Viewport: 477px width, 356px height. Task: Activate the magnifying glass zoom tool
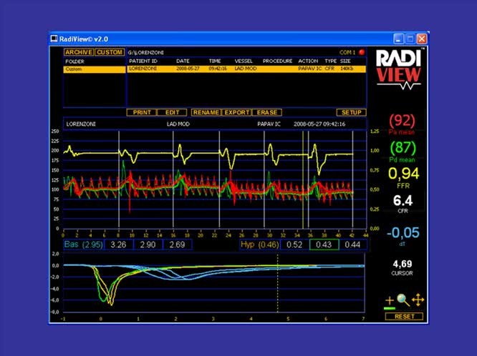pos(403,301)
